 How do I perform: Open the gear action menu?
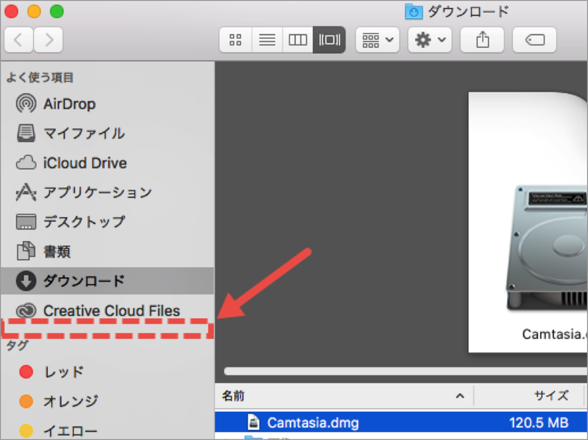tap(430, 40)
